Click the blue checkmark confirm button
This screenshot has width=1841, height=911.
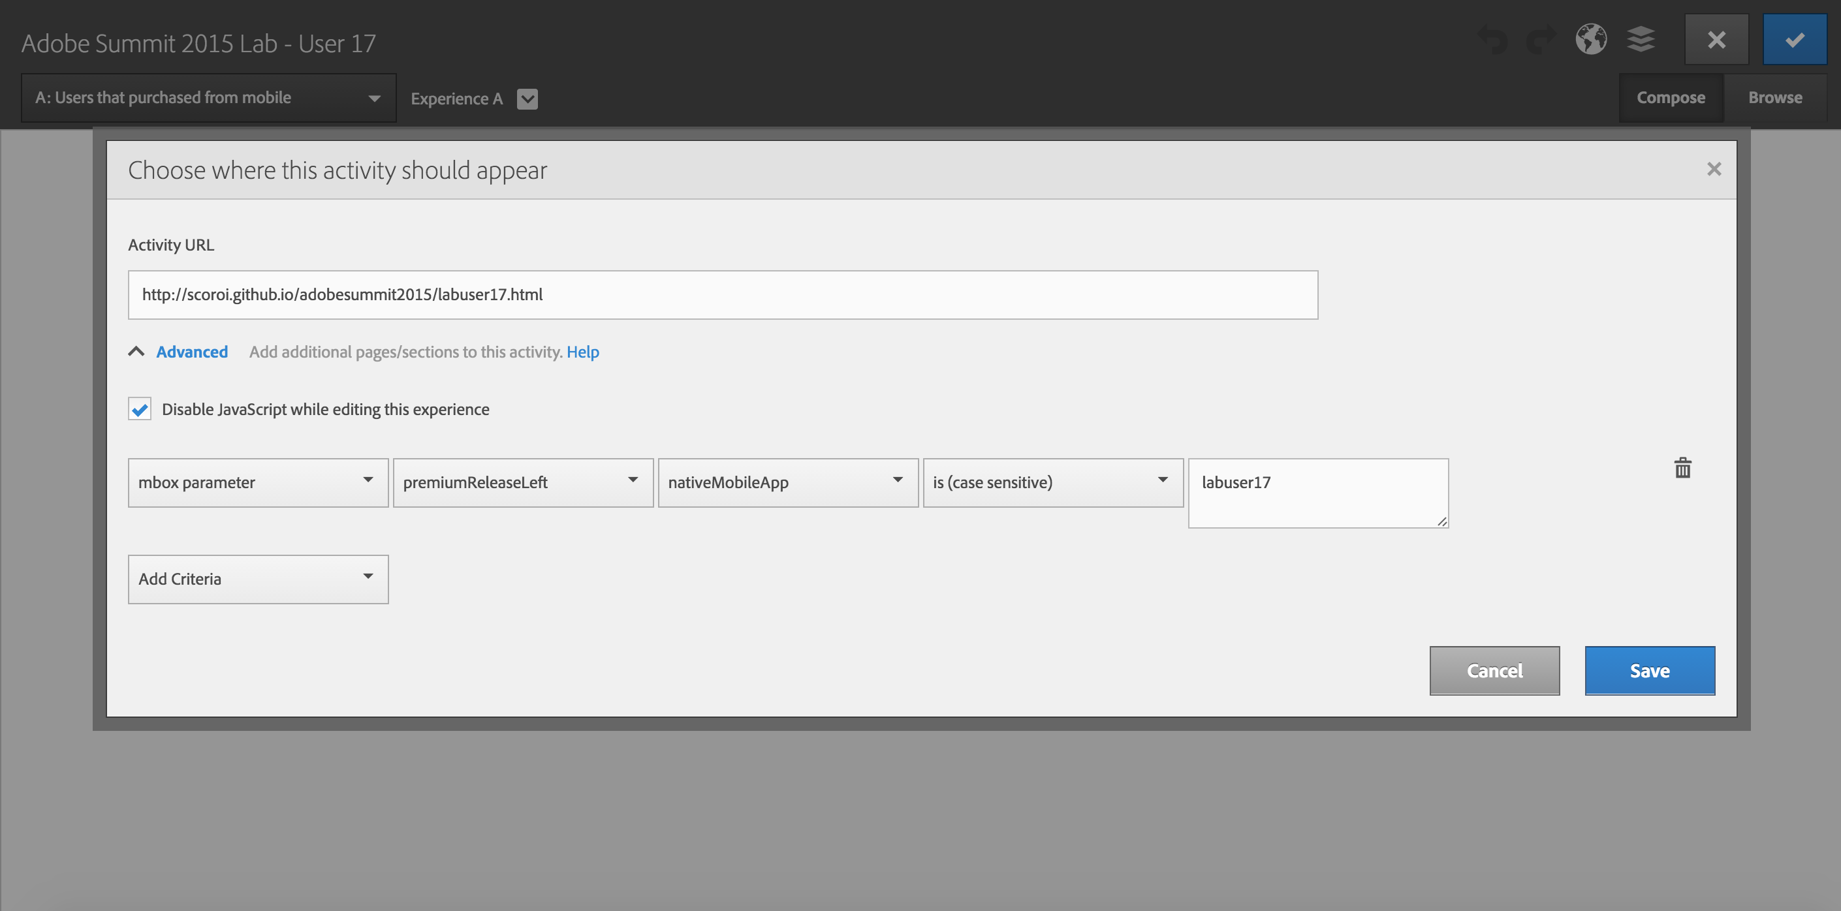click(1794, 40)
